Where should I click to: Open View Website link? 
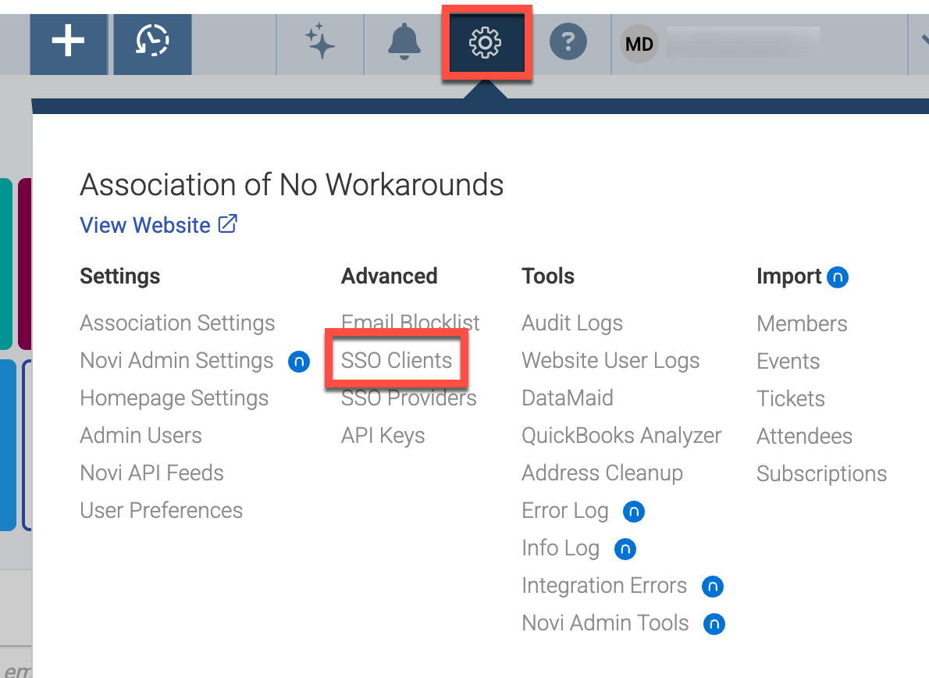(145, 225)
